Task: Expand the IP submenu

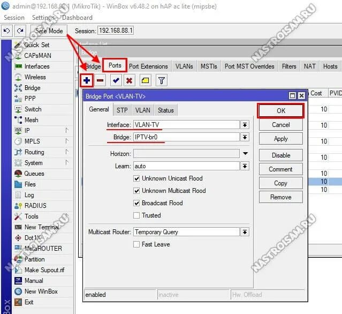Action: coord(67,131)
